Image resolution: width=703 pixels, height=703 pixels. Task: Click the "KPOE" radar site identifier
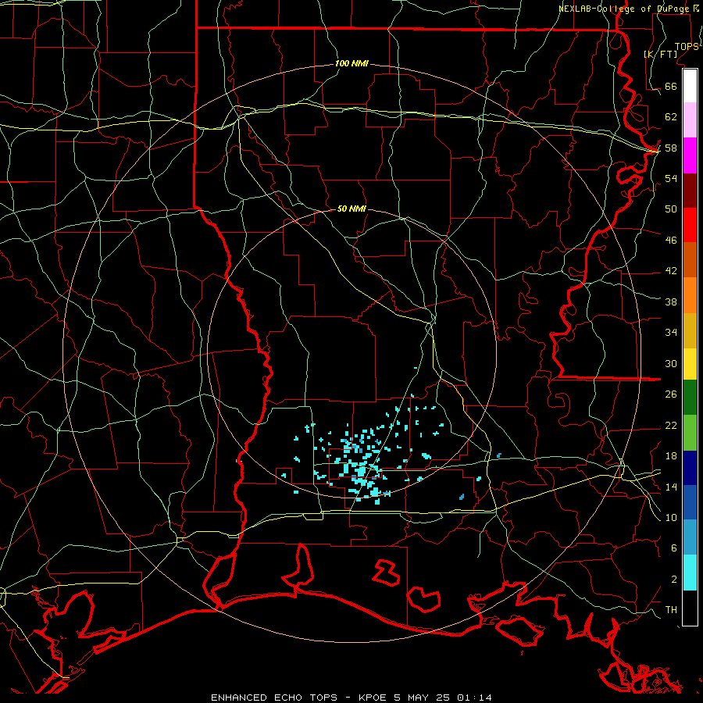click(x=372, y=698)
